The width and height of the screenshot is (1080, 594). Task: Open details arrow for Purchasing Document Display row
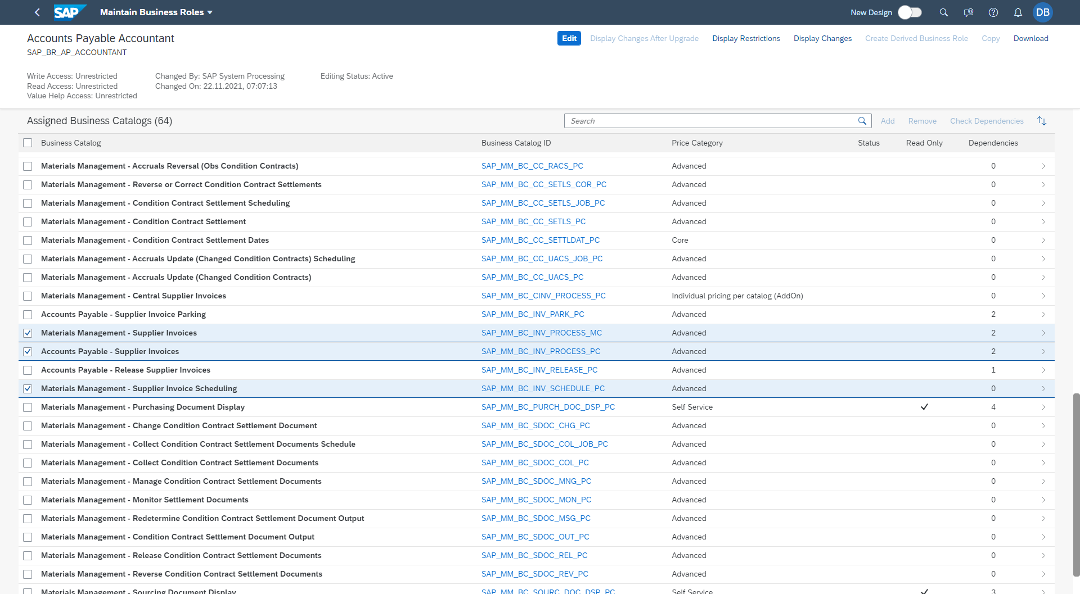click(1043, 407)
